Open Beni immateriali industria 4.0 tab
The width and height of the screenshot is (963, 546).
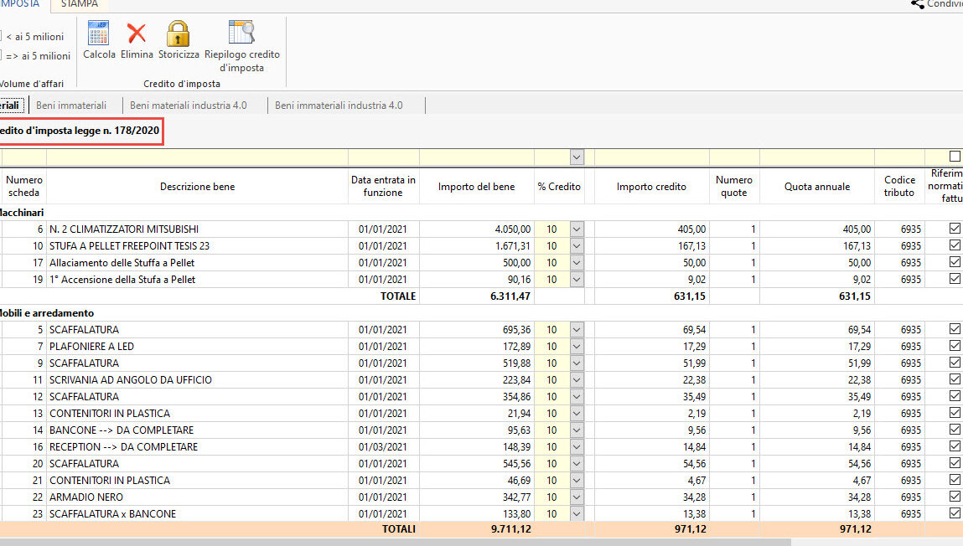339,106
